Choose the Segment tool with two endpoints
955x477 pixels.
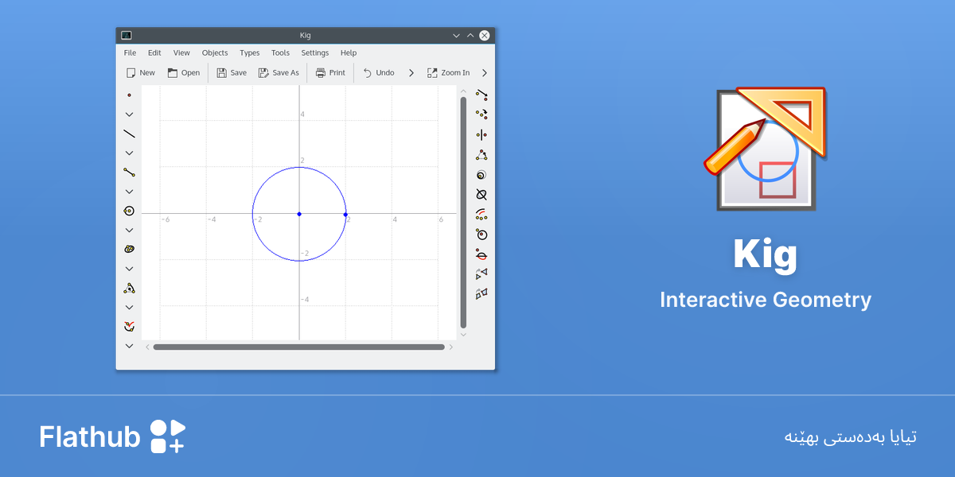[129, 172]
